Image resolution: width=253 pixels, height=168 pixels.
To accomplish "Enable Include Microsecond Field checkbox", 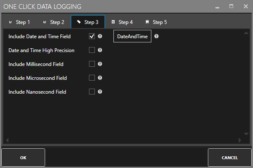I will click(92, 78).
